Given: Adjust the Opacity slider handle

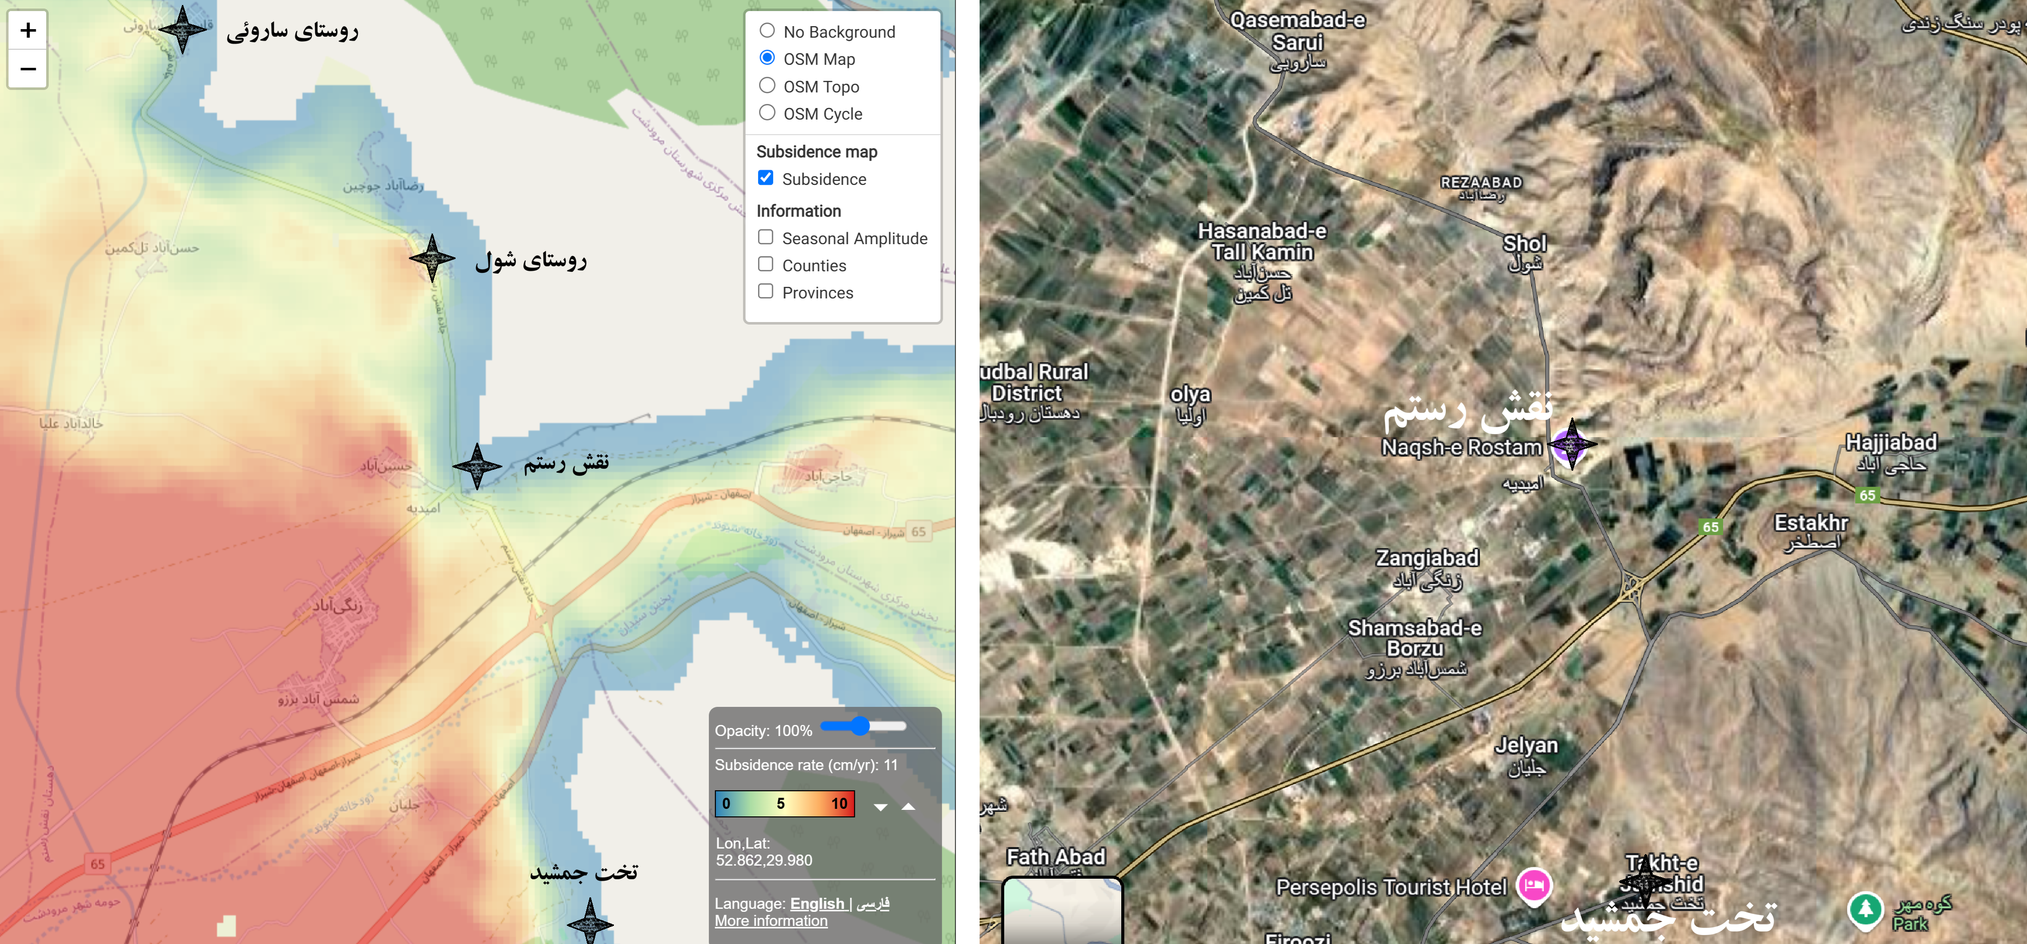Looking at the screenshot, I should point(860,726).
